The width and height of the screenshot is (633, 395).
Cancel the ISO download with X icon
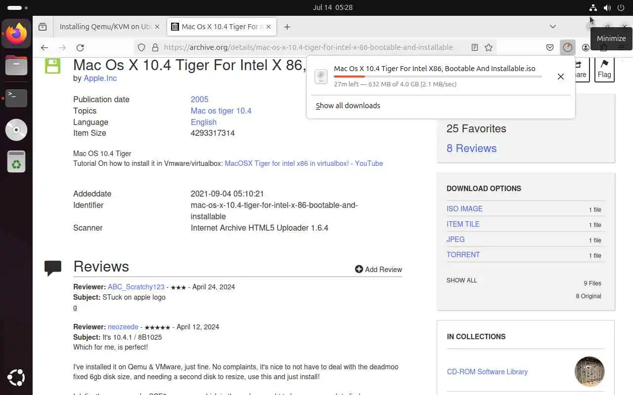pyautogui.click(x=560, y=77)
